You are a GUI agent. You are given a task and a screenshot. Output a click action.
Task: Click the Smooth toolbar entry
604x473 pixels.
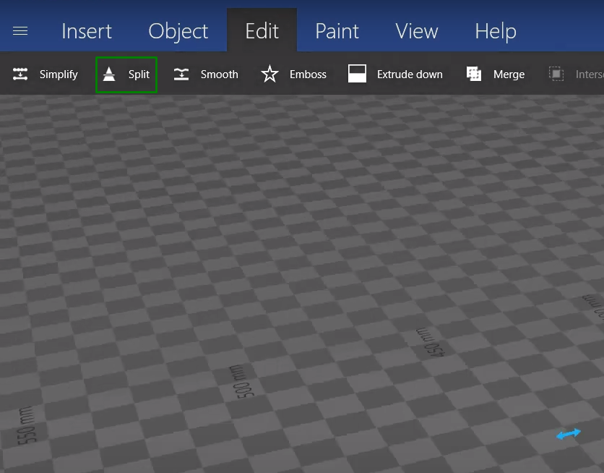219,74
